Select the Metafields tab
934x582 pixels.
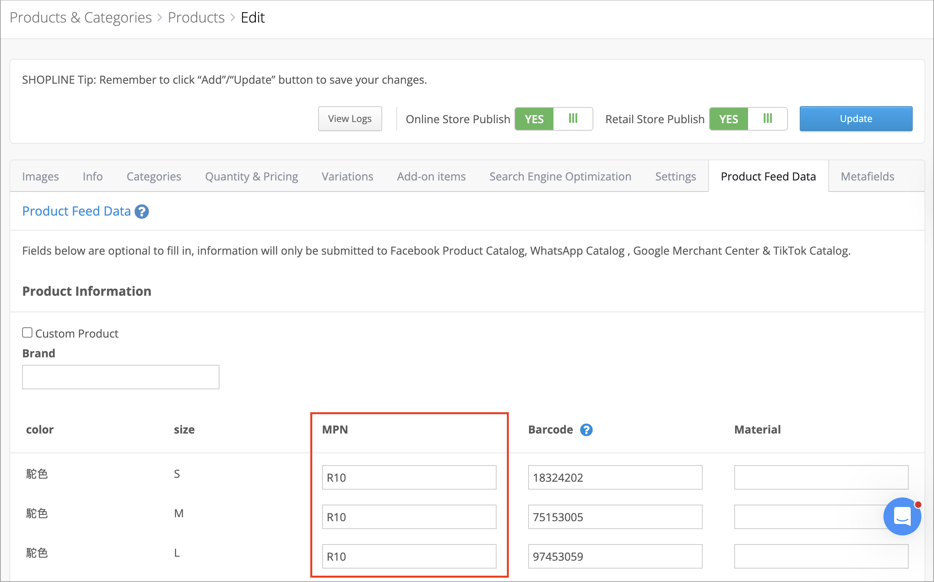click(x=867, y=176)
